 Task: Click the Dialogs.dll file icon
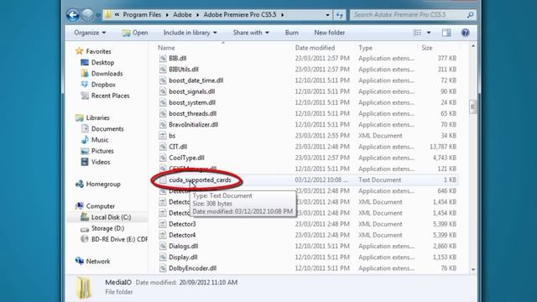click(x=163, y=246)
